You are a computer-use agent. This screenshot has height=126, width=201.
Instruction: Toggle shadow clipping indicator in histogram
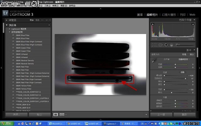point(153,24)
